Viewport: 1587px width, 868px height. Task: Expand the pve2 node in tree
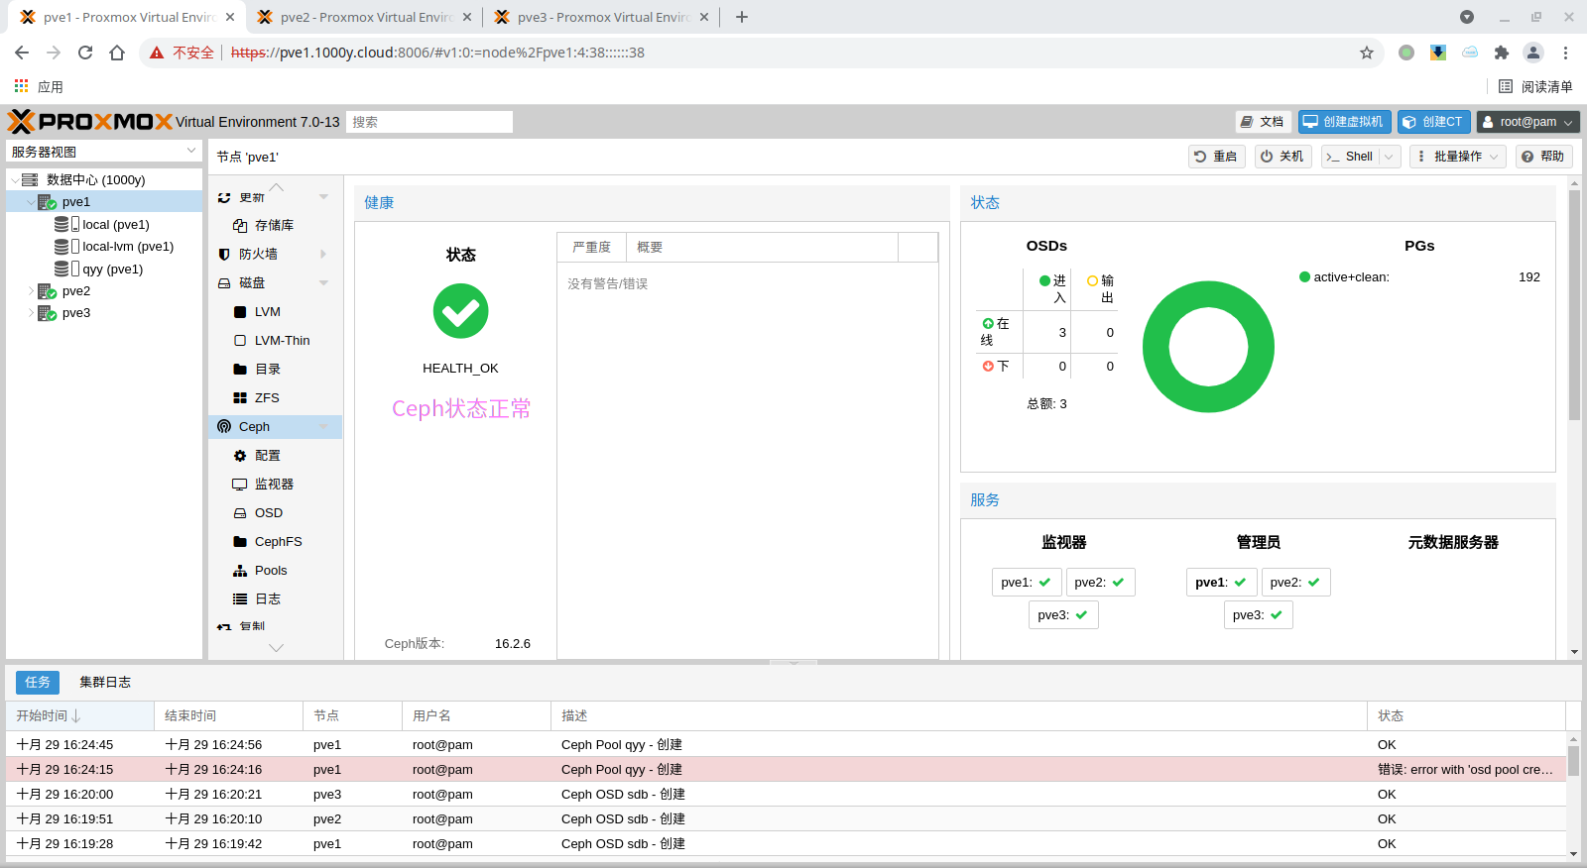pyautogui.click(x=31, y=291)
